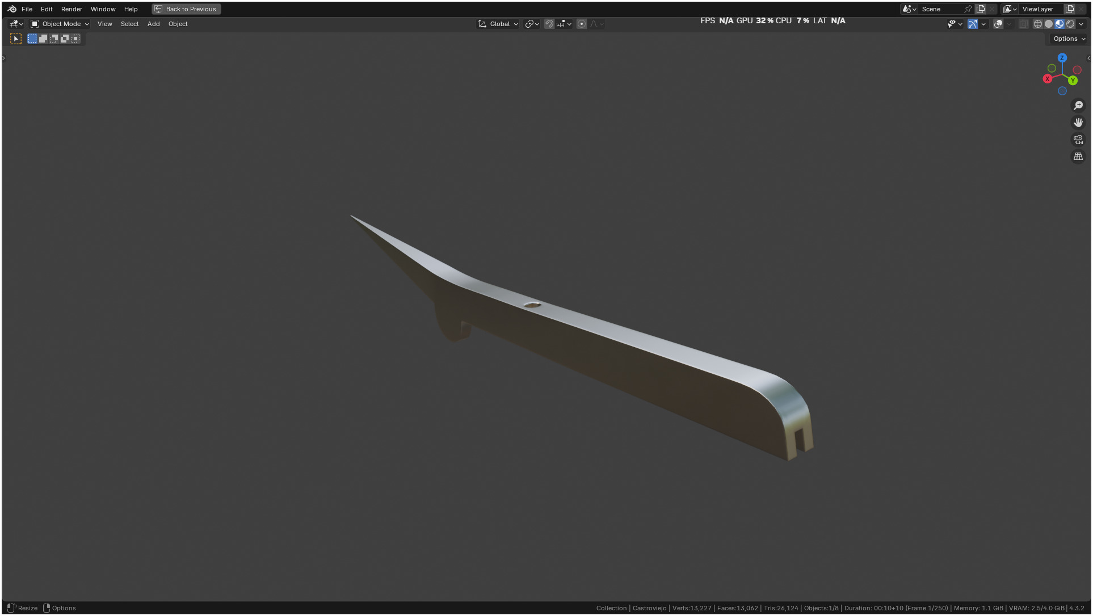Switch to Rendered viewport shading
This screenshot has height=616, width=1093.
(1070, 24)
